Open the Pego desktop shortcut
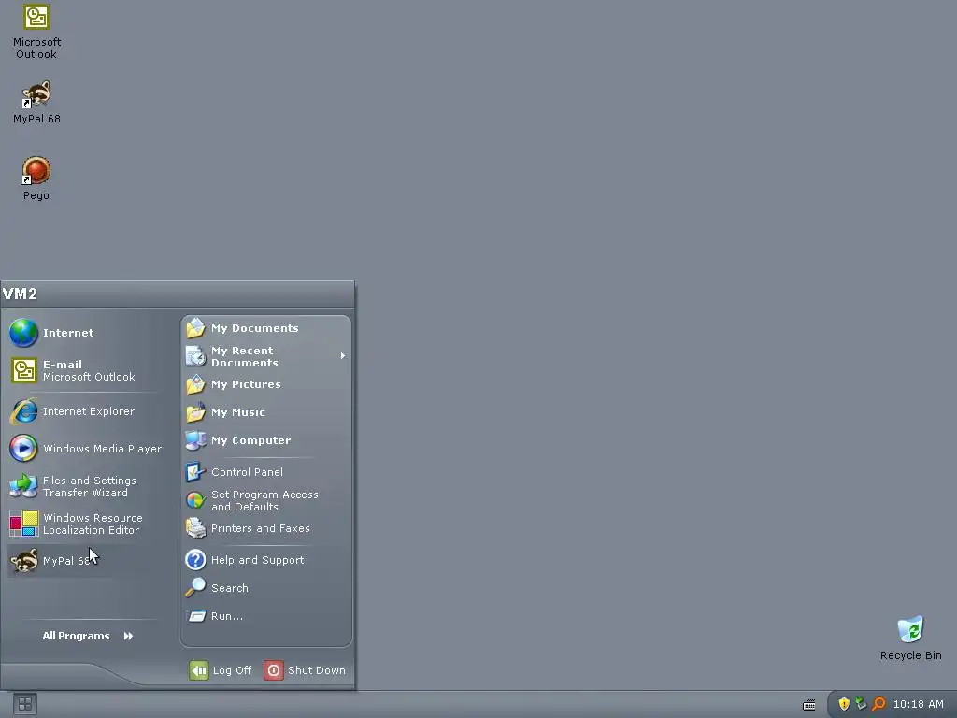The height and width of the screenshot is (718, 957). pyautogui.click(x=36, y=179)
